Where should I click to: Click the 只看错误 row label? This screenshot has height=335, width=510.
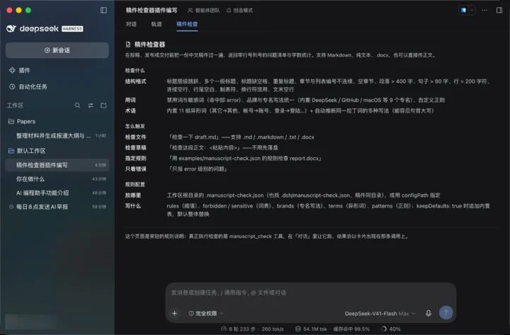pos(135,169)
